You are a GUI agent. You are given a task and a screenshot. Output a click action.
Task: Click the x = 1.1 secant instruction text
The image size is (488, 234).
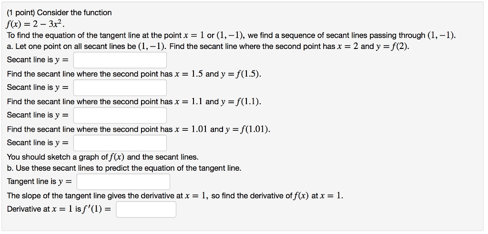tap(134, 102)
